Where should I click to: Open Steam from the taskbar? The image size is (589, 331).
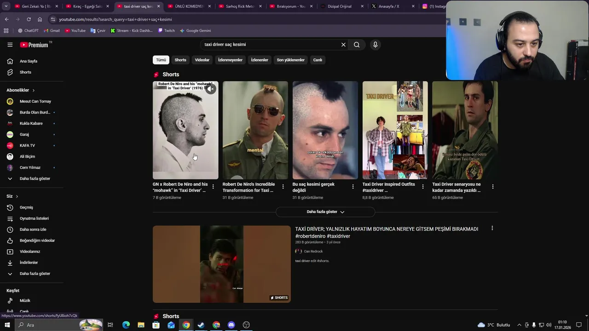pyautogui.click(x=201, y=325)
